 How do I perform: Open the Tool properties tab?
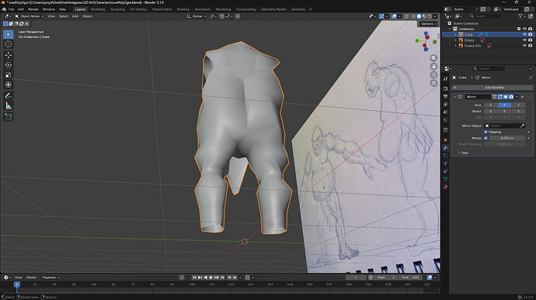pyautogui.click(x=445, y=79)
